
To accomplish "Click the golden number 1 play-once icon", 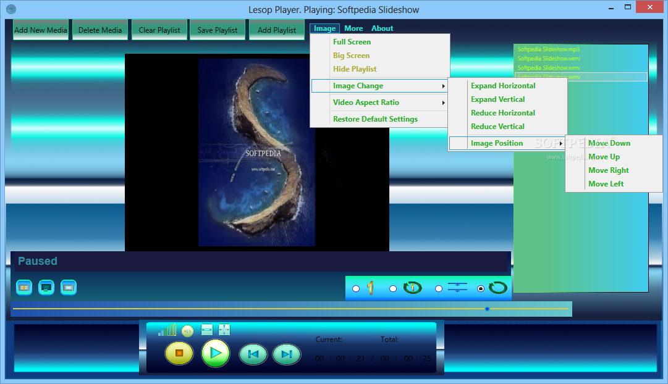I will (370, 288).
